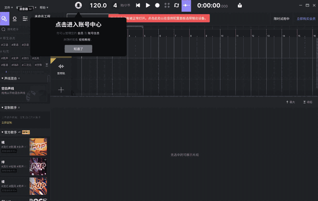The image size is (318, 201).
Task: Click the NEW badge next to 官方歌手
Action: [26, 132]
